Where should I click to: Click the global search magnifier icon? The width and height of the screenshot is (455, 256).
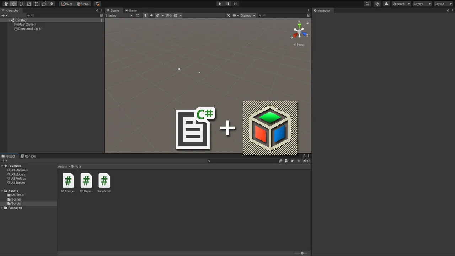click(x=368, y=4)
